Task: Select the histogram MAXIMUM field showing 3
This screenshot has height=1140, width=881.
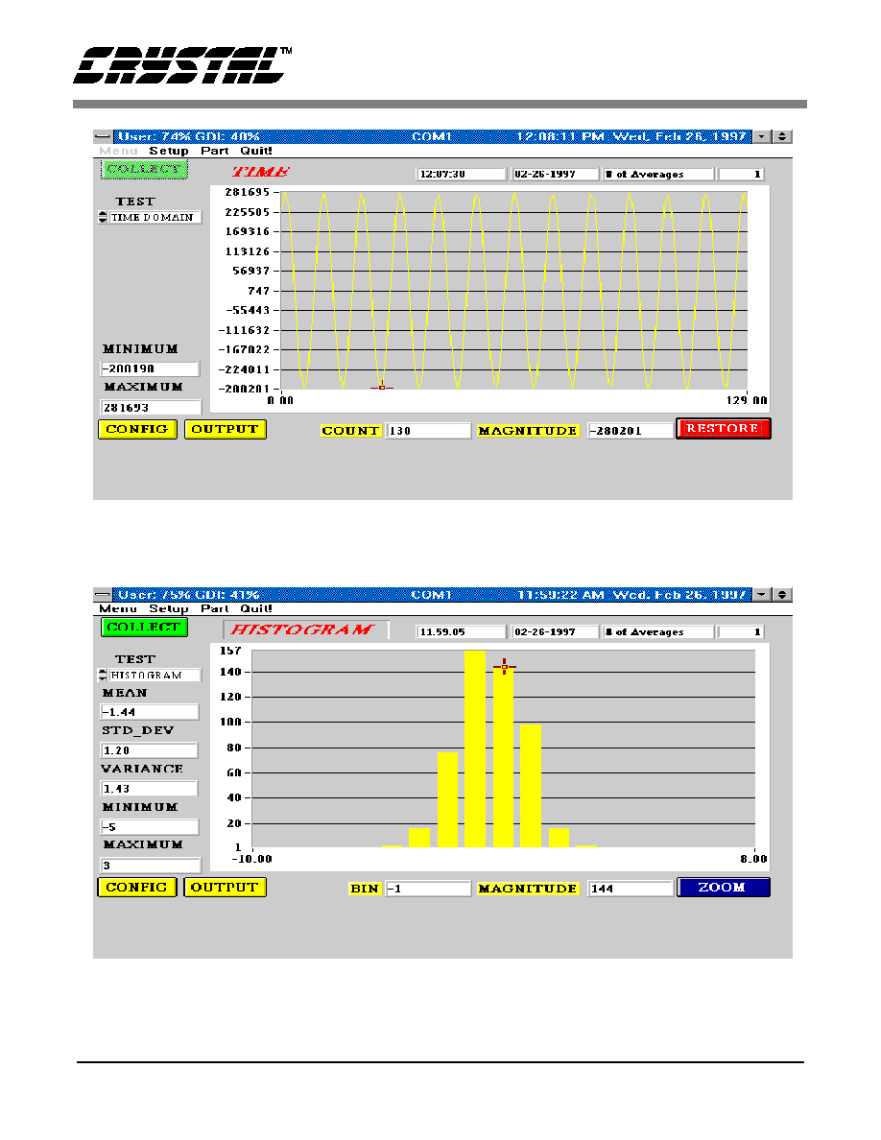Action: click(x=151, y=866)
